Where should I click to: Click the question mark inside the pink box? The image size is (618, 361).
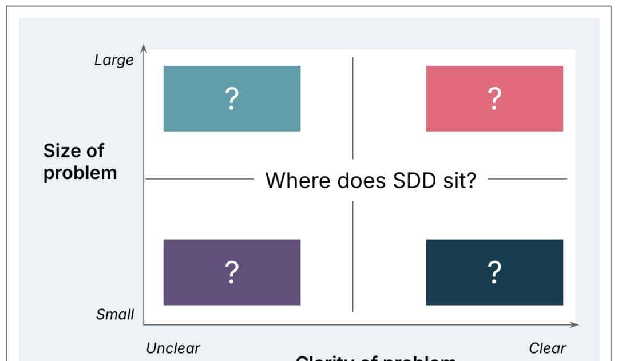(x=494, y=100)
